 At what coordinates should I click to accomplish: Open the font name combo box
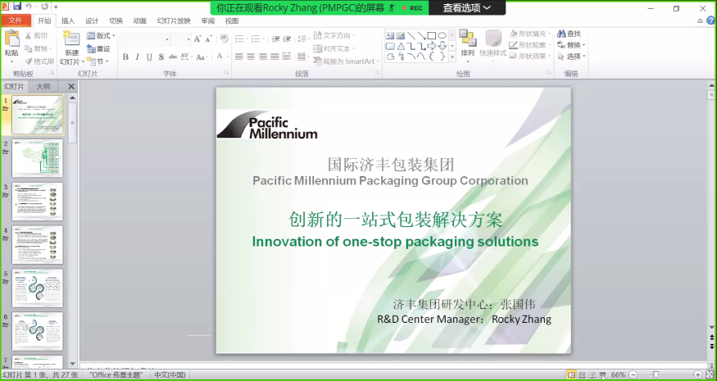(x=145, y=39)
